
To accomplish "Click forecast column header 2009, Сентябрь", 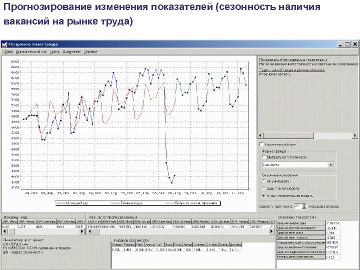I will 161,221.
